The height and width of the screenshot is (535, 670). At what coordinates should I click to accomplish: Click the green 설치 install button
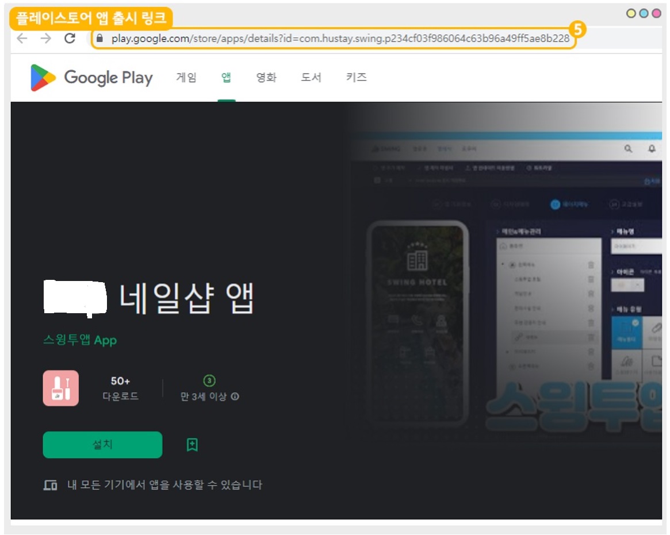102,444
